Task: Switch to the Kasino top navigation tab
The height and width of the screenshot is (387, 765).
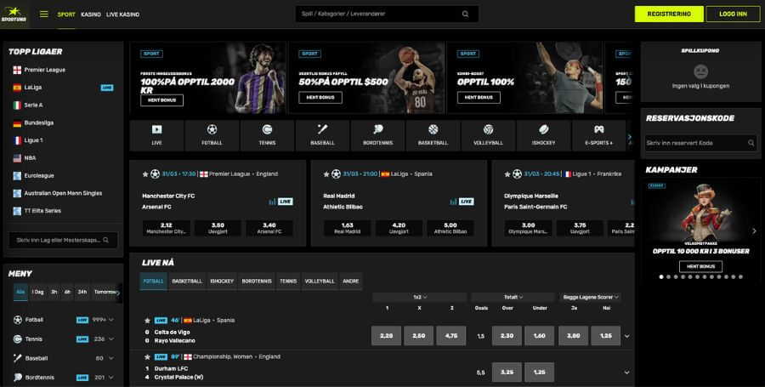Action: tap(91, 14)
